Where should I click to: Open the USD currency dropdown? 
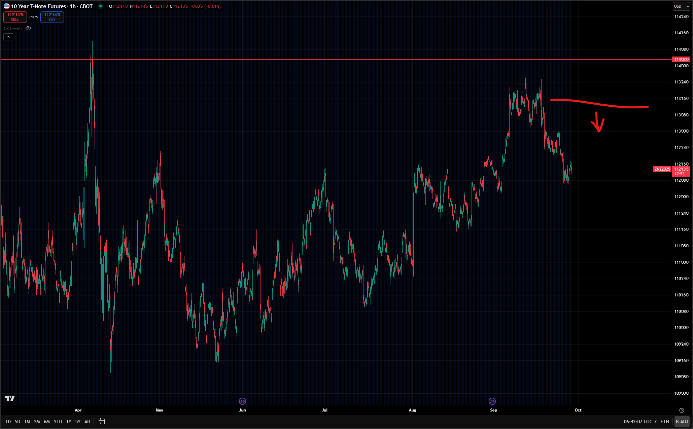click(682, 6)
